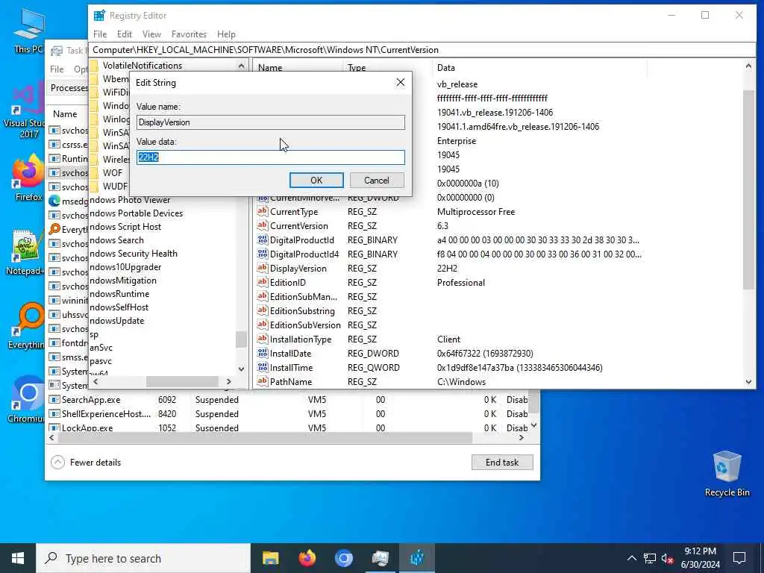Image resolution: width=764 pixels, height=573 pixels.
Task: Open the Help menu in Registry Editor
Action: pyautogui.click(x=226, y=34)
